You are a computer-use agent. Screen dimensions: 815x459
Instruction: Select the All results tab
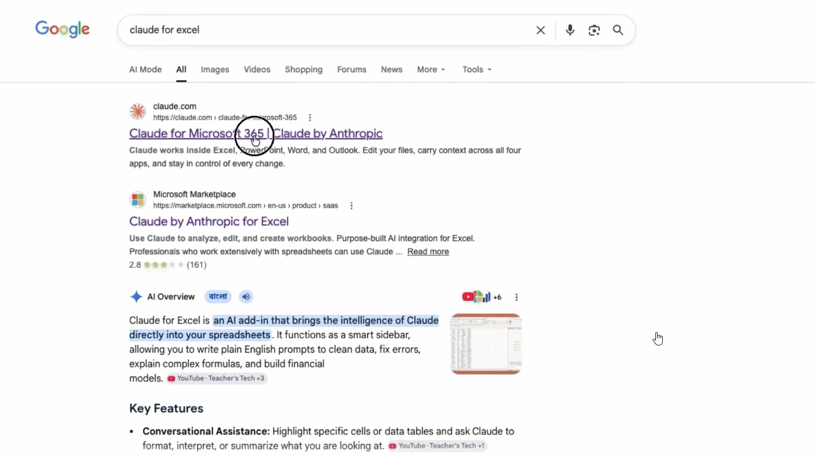point(181,69)
